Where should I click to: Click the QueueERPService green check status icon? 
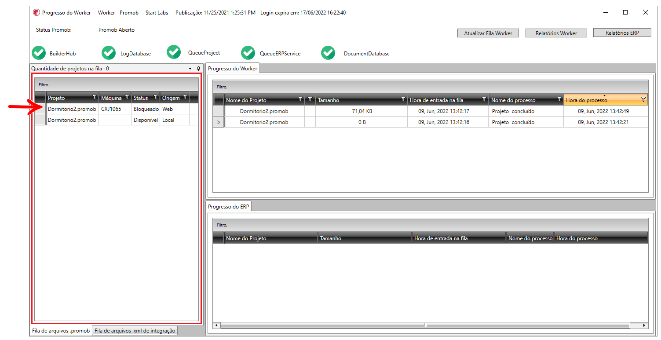click(x=248, y=53)
